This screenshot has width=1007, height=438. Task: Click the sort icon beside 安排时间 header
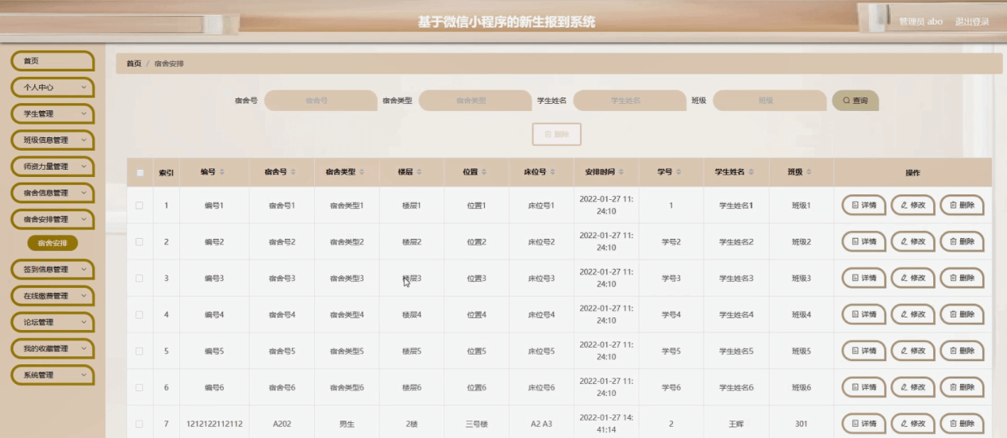point(621,172)
